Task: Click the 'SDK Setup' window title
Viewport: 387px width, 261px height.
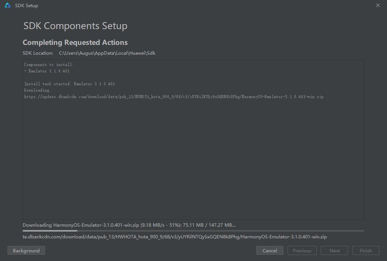Action: tap(26, 5)
